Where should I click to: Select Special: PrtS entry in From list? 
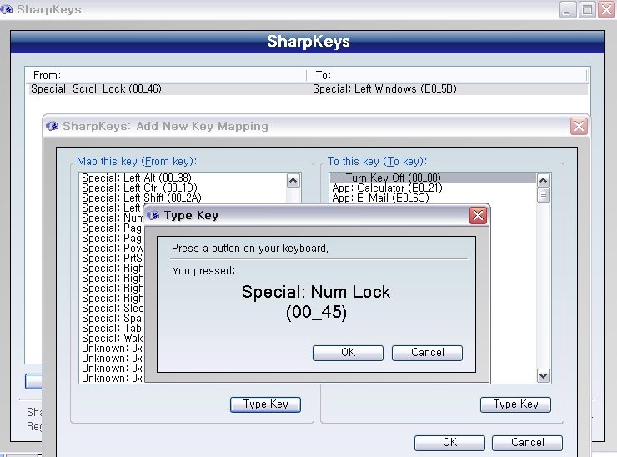(112, 259)
